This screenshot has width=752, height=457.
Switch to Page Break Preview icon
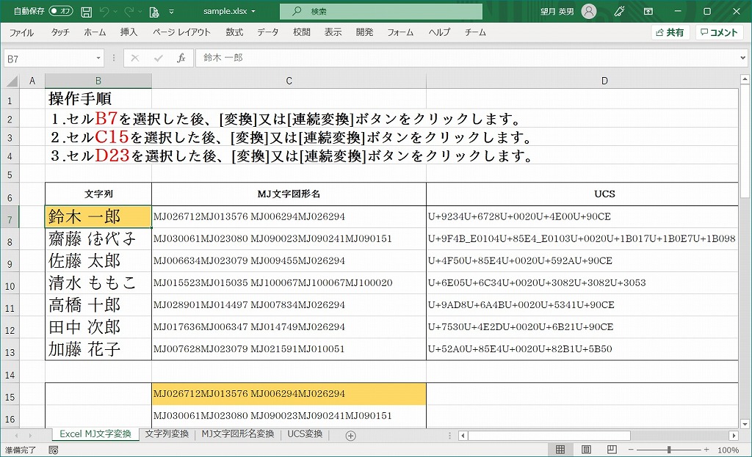(x=612, y=450)
